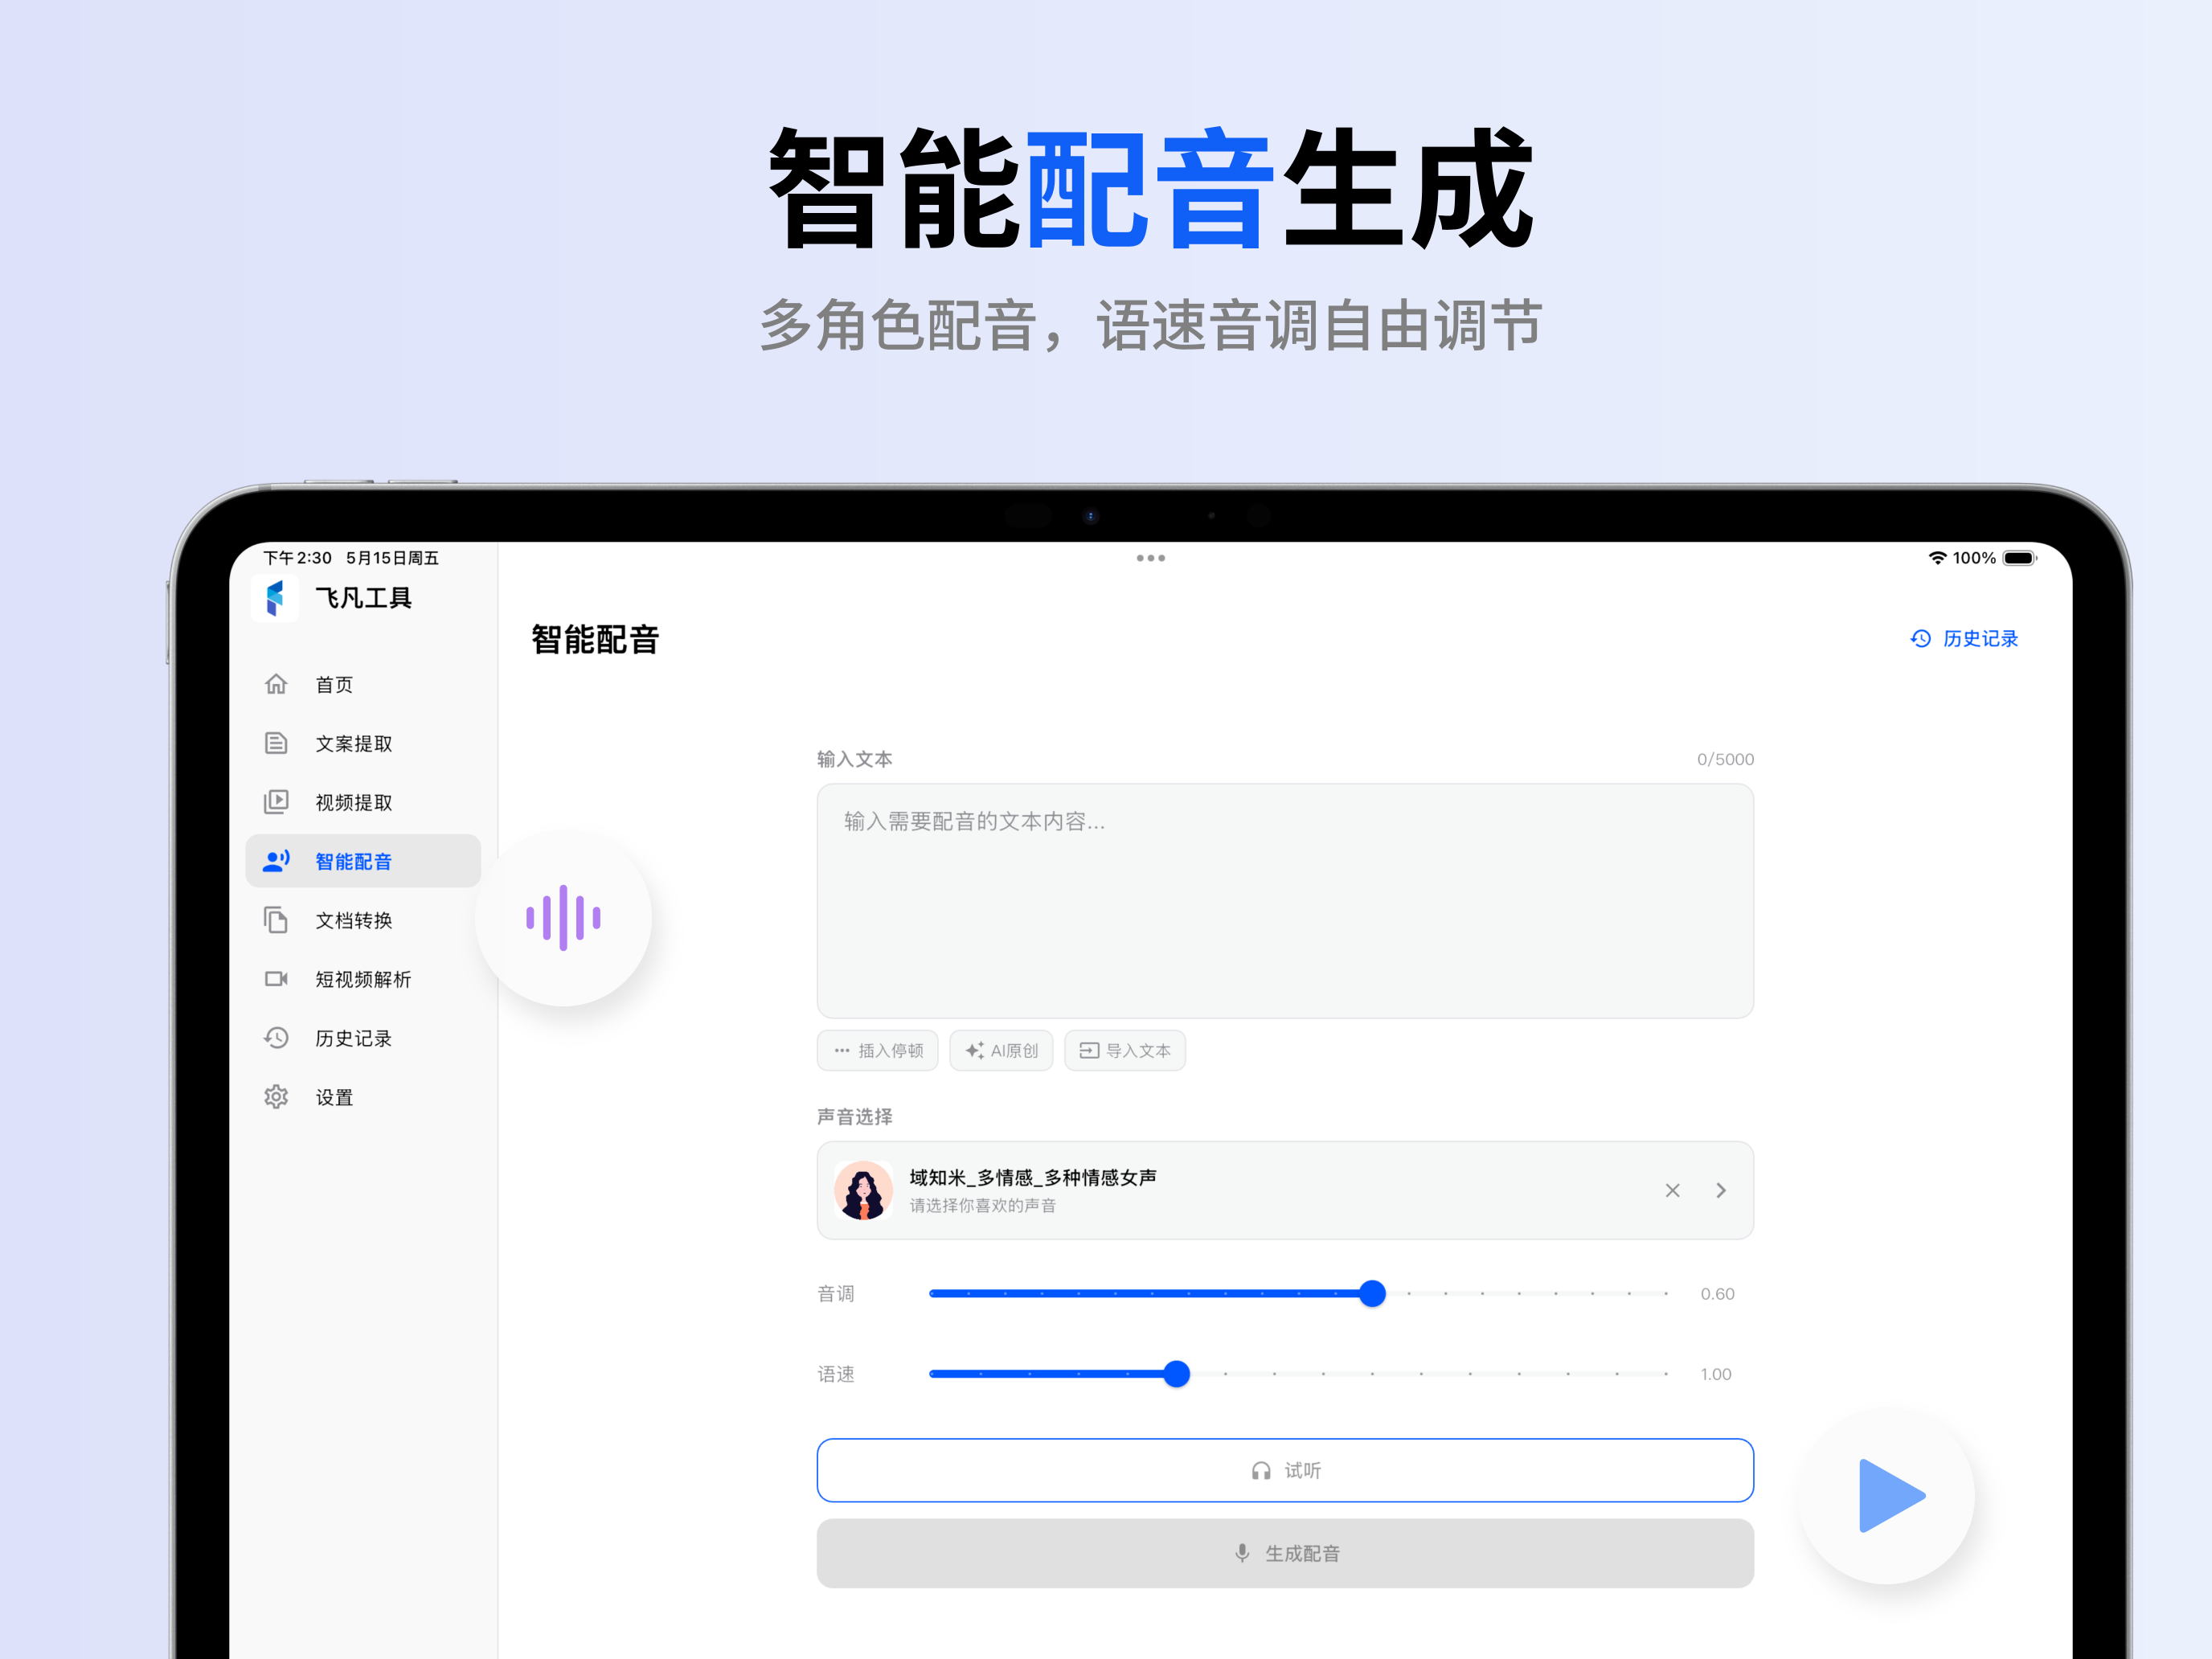This screenshot has width=2212, height=1659.
Task: Click the battery status icon
Action: pos(2019,558)
